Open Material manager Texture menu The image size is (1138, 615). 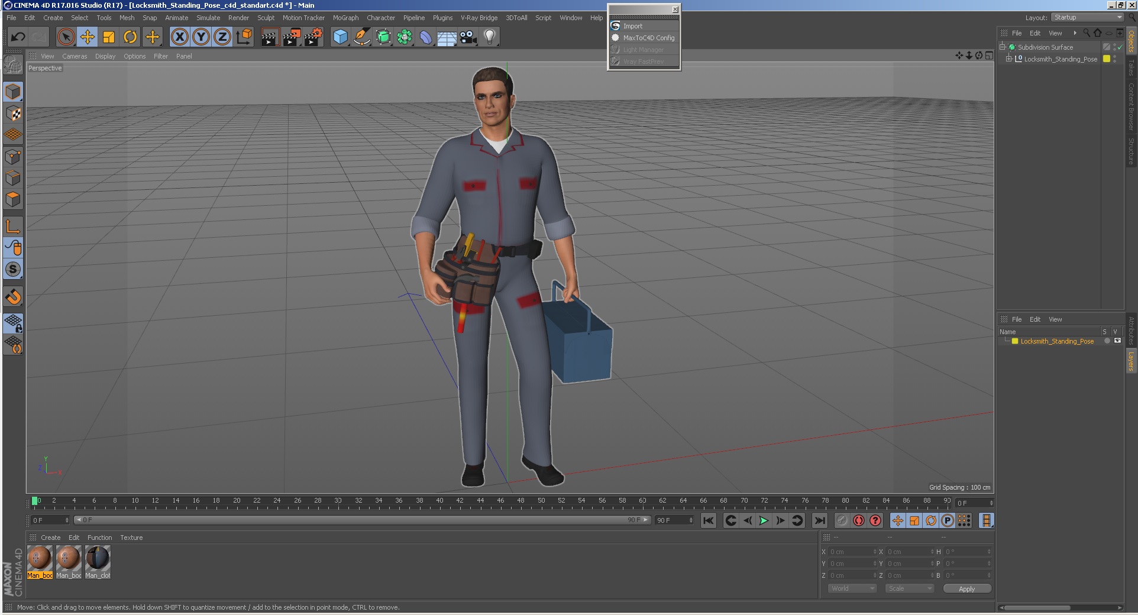tap(131, 538)
